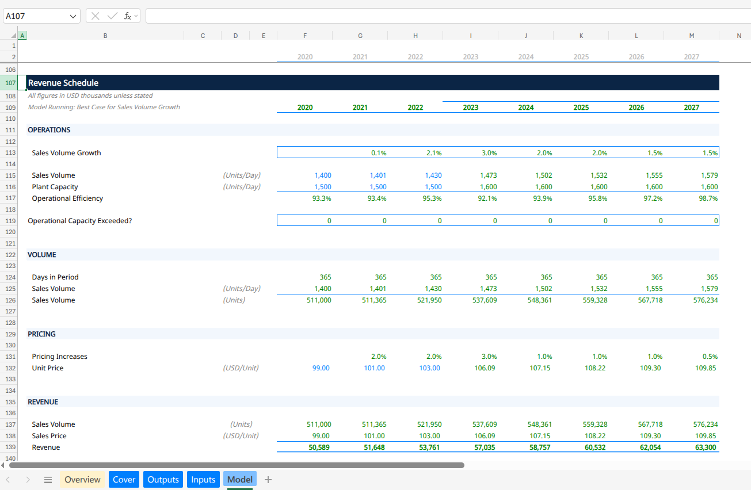Click the next sheet navigation arrow
This screenshot has height=490, width=751.
tap(28, 480)
